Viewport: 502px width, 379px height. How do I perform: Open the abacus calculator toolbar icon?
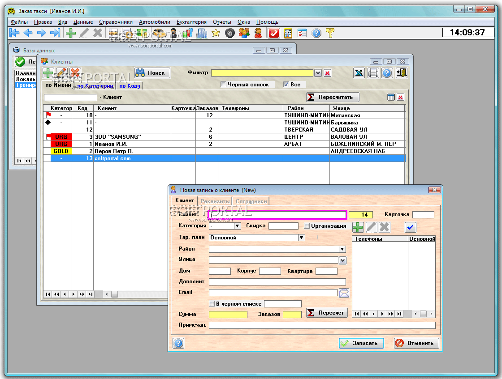(288, 33)
